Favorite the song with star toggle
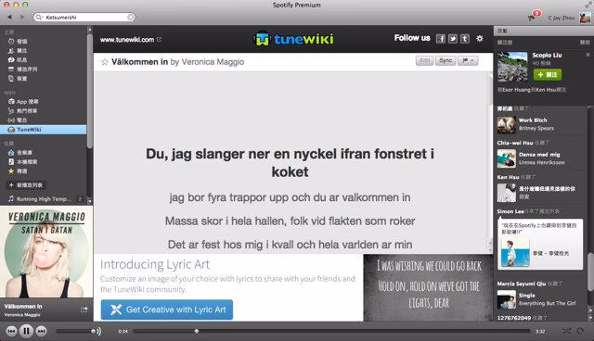Screen dimensions: 594x341 [105, 62]
